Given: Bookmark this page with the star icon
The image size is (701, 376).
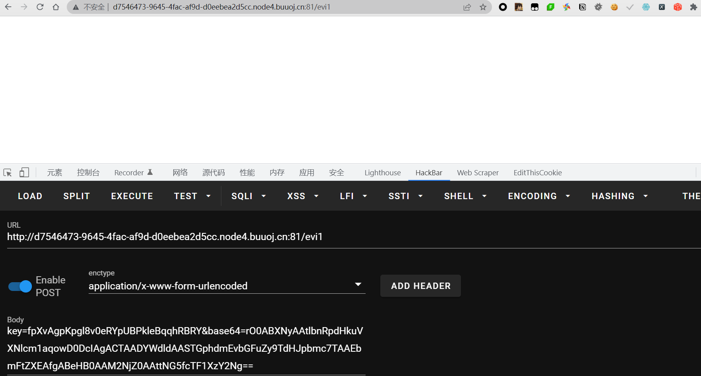Looking at the screenshot, I should [x=483, y=7].
